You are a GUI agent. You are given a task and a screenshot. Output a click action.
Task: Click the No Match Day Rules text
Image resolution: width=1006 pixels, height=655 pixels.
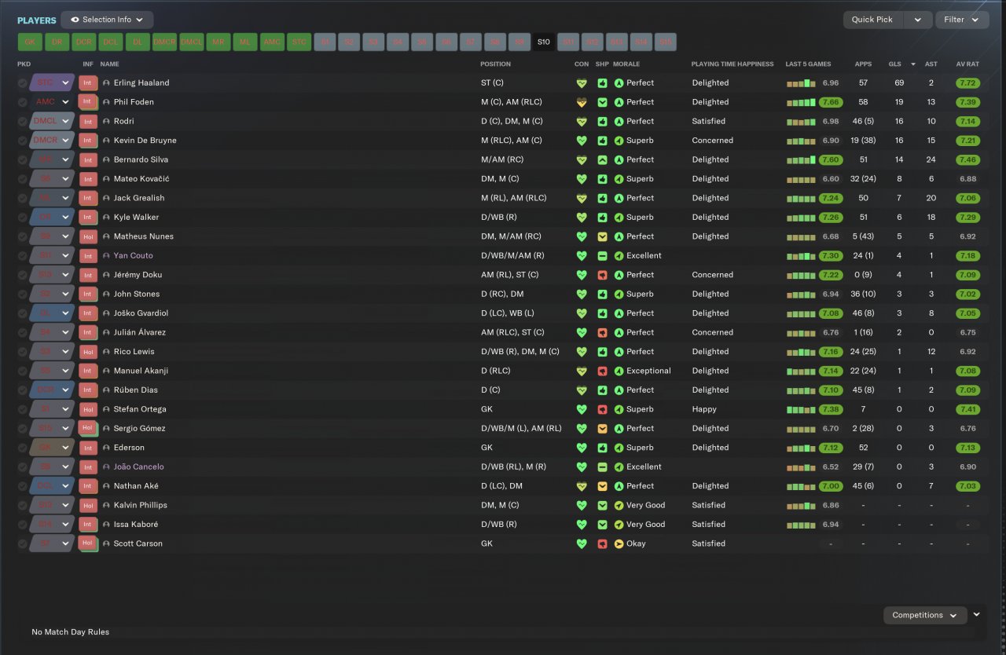coord(71,632)
